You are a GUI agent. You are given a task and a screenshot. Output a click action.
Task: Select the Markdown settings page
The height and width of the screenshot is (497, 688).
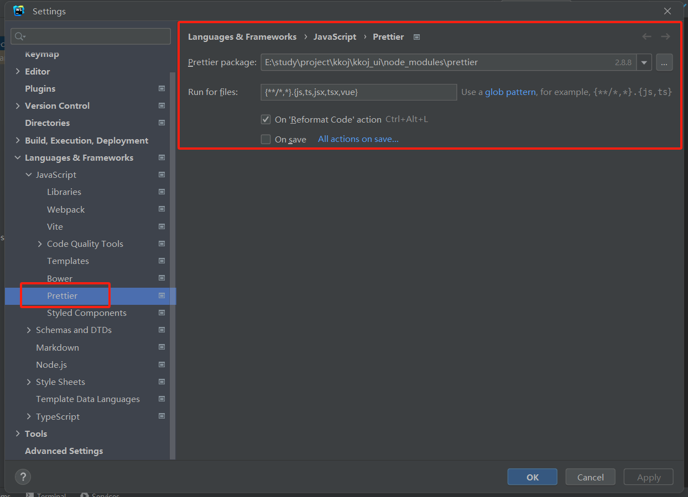(58, 347)
